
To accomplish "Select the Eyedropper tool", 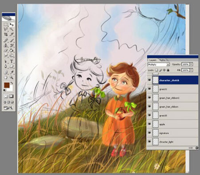I will [11, 72].
